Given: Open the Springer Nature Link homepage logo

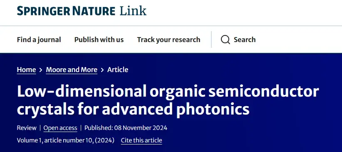Looking at the screenshot, I should click(x=82, y=11).
